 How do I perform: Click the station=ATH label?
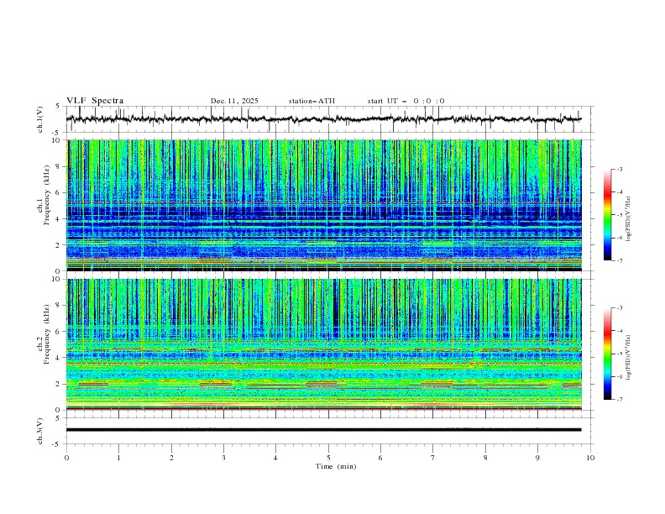312,101
